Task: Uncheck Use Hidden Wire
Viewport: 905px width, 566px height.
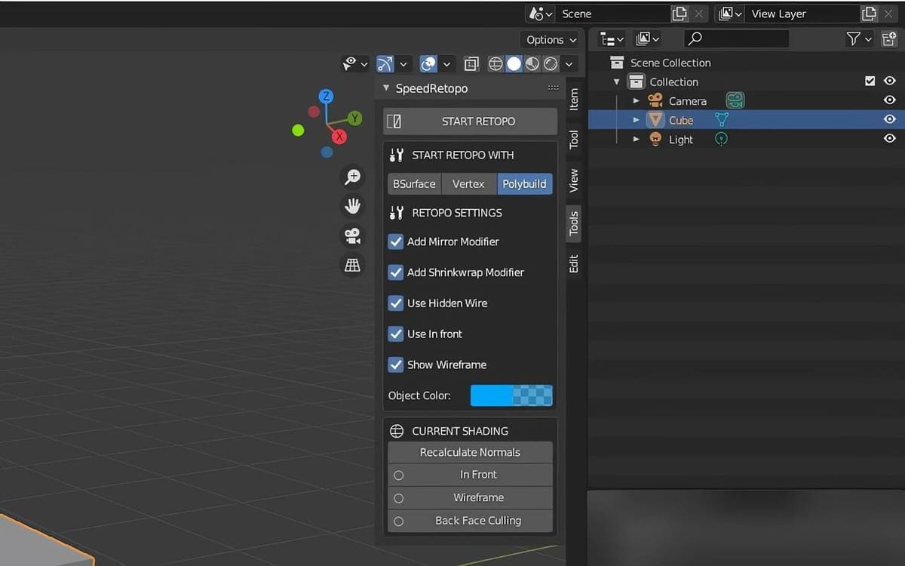Action: pyautogui.click(x=396, y=303)
